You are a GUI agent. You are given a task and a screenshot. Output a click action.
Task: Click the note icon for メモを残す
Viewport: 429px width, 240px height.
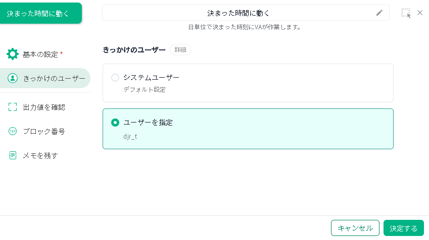point(13,155)
